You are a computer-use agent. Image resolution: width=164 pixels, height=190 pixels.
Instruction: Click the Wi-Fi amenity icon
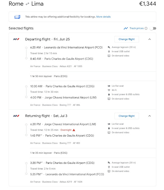(x=109, y=90)
